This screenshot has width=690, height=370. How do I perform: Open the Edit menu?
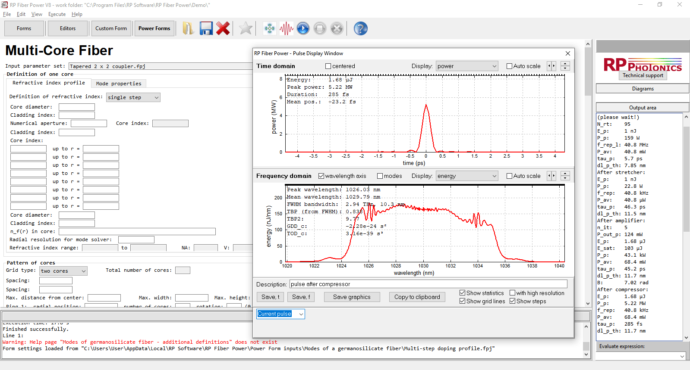[x=21, y=14]
